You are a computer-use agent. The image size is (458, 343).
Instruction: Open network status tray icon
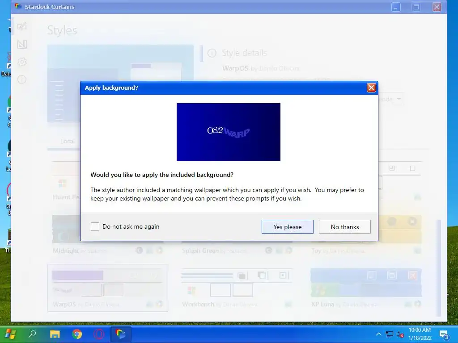click(x=390, y=334)
